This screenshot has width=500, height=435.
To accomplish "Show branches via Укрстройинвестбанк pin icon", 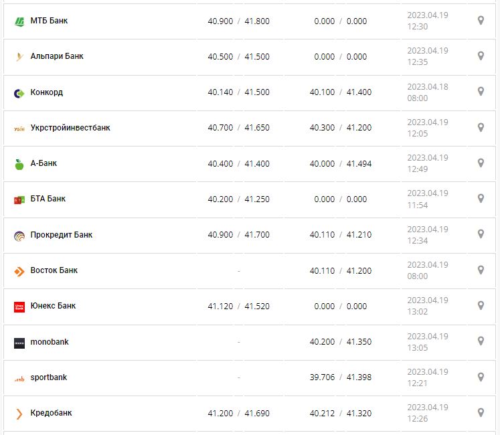I will pos(480,127).
